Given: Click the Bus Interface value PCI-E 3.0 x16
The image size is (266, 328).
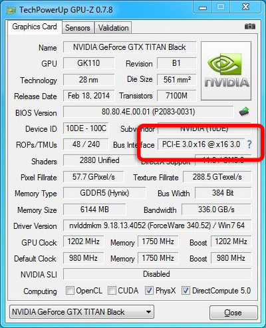Looking at the screenshot, I should (201, 144).
